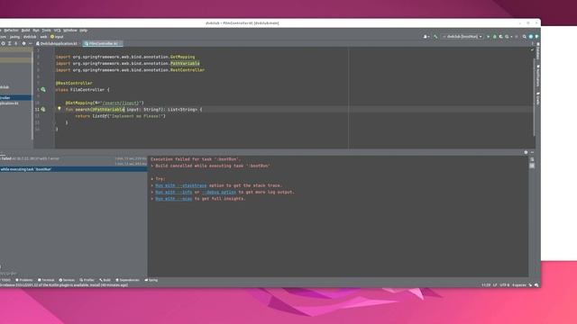
Task: Click the 'input' breadcrumb in navigation bar
Action: tap(57, 37)
